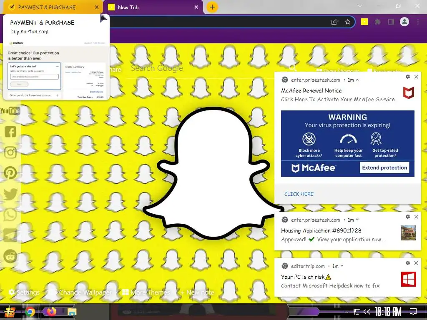Click the McAfee Renewal Notice title

coord(311,90)
